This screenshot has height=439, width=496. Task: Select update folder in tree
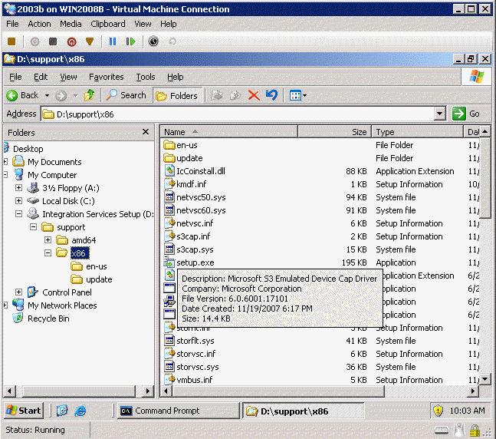pyautogui.click(x=99, y=279)
